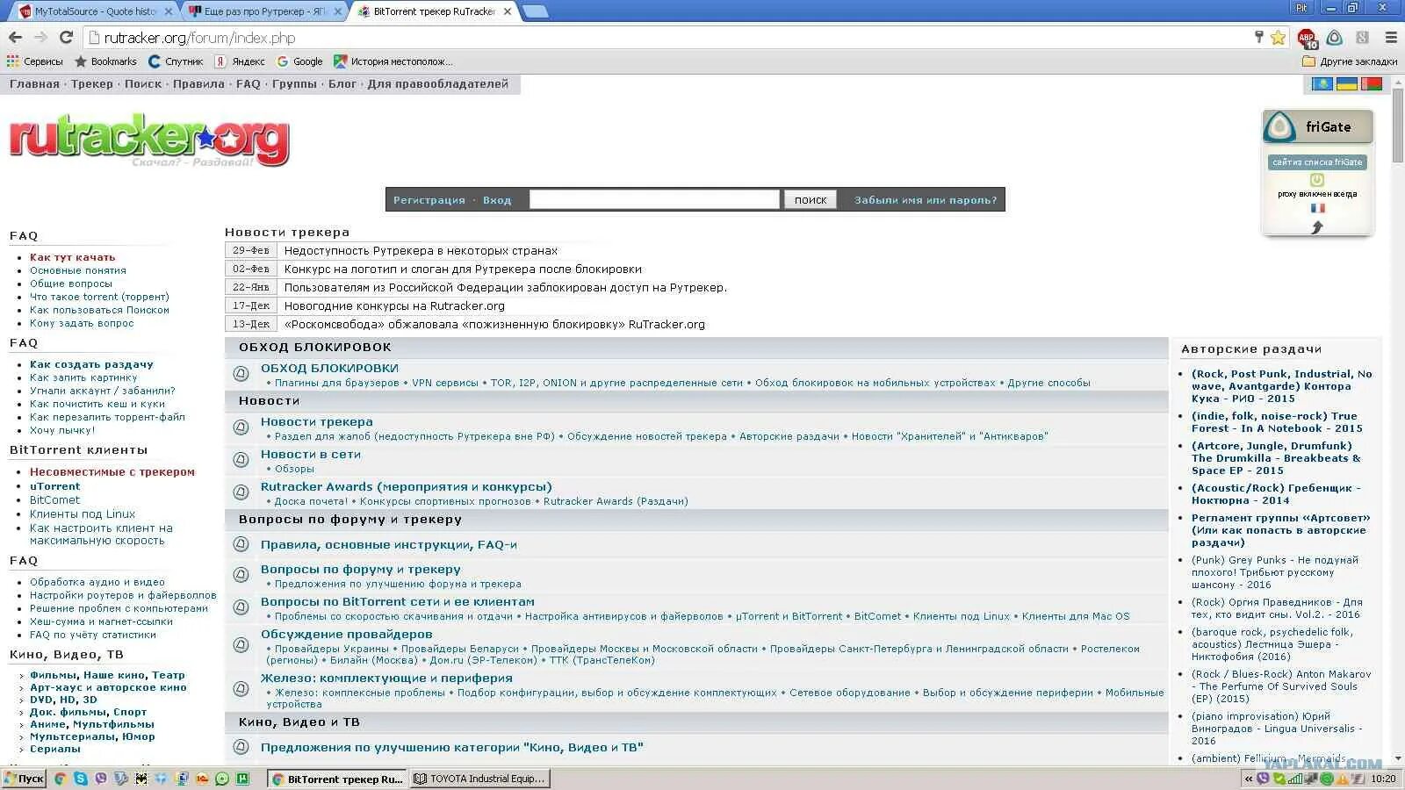The height and width of the screenshot is (790, 1405).
Task: Close the BitTorrent трекер RuTracker tab
Action: point(508,11)
